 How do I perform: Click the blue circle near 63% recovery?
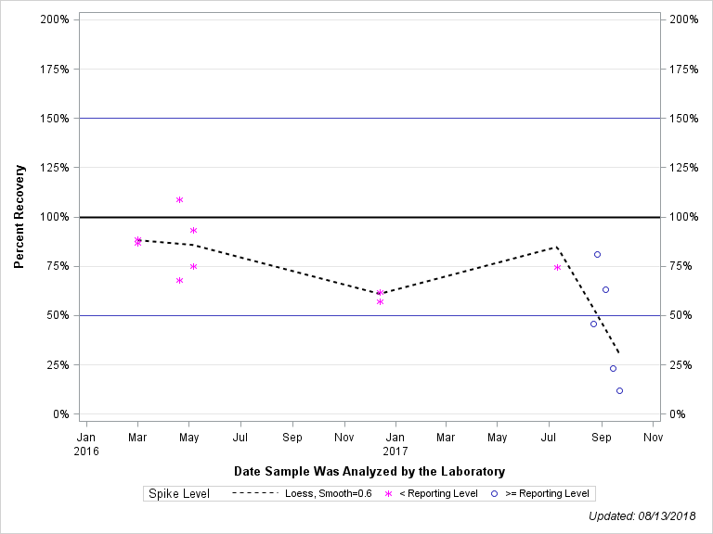[x=605, y=289]
